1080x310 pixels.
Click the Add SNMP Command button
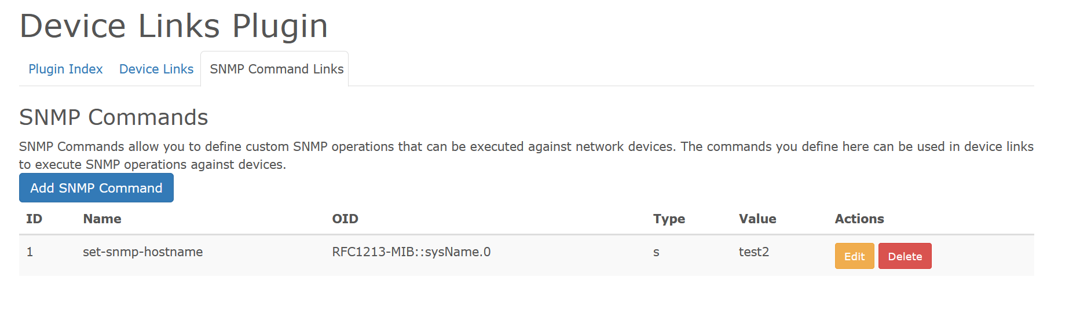click(x=96, y=188)
